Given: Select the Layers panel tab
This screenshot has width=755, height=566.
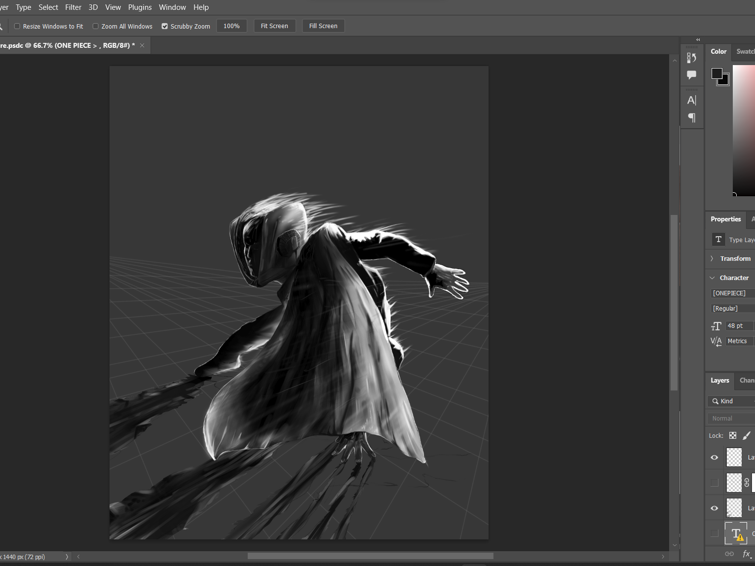Looking at the screenshot, I should point(719,380).
